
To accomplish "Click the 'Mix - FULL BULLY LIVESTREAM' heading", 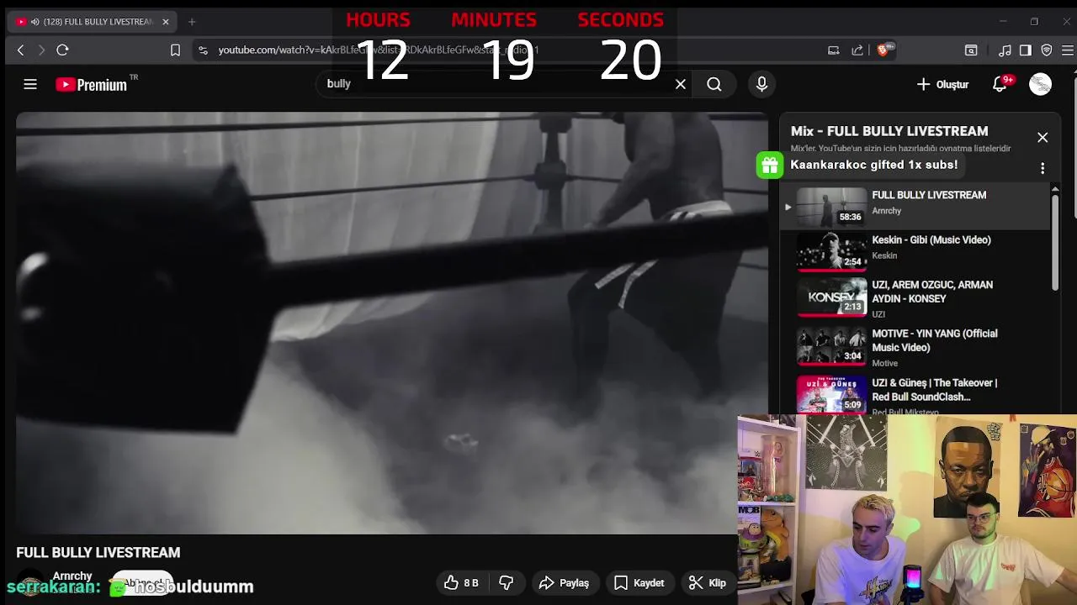I will click(889, 131).
